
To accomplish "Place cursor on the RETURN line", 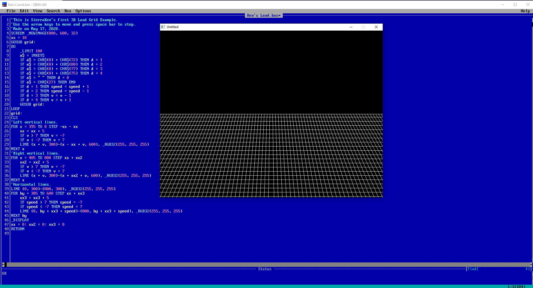I will coord(18,229).
